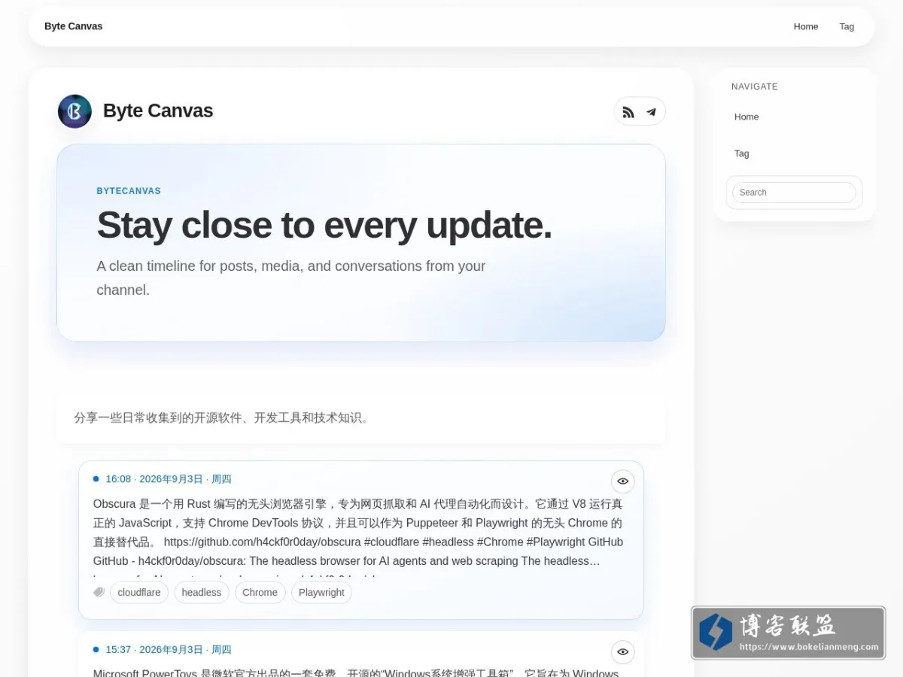Select Tag in the Navigate sidebar
The image size is (903, 677).
click(742, 153)
